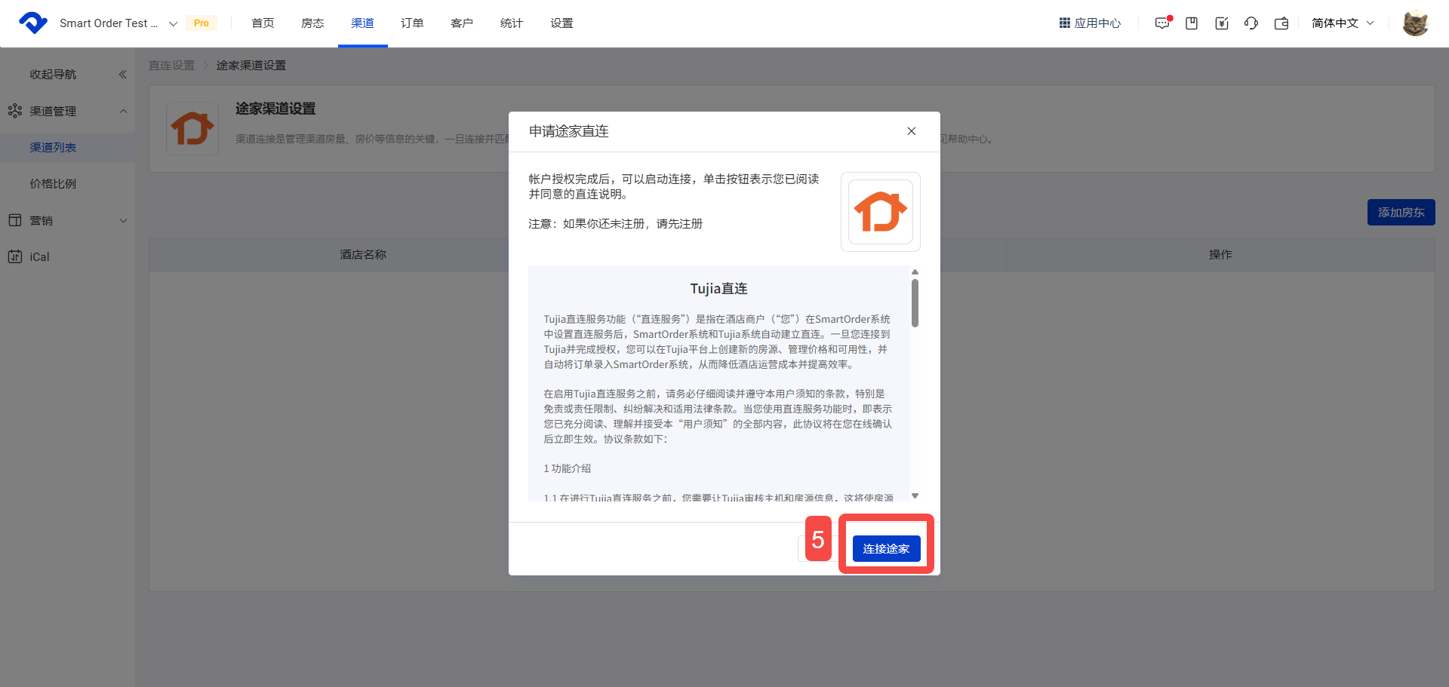This screenshot has width=1449, height=687.
Task: Collapse the 渠道管理 sidebar section
Action: click(123, 111)
